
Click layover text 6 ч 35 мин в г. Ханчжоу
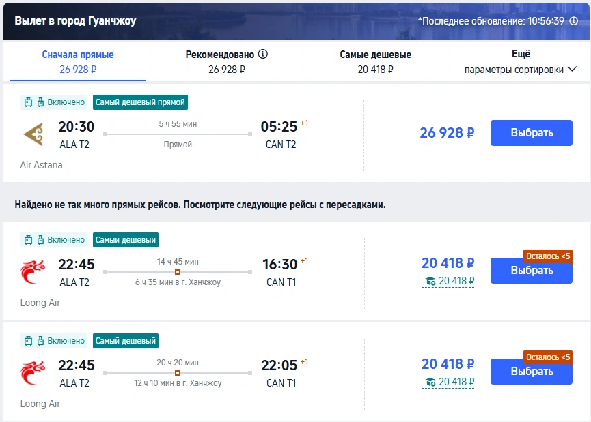pos(178,282)
